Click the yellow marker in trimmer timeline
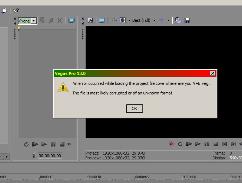 19,28
